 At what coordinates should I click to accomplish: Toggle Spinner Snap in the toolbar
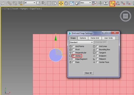point(128,3)
